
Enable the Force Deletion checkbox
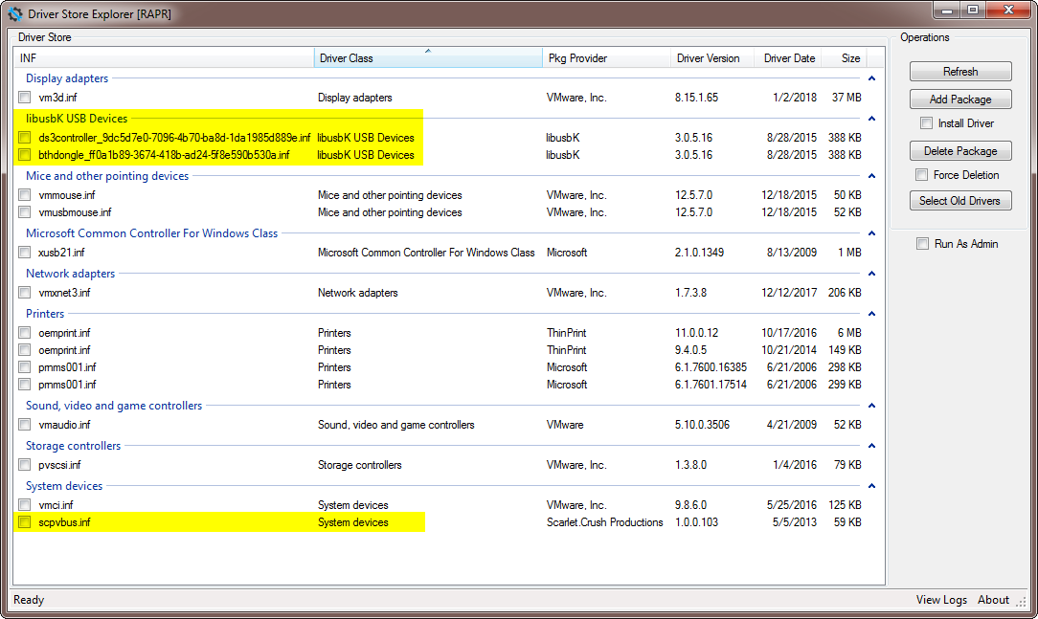coord(921,174)
